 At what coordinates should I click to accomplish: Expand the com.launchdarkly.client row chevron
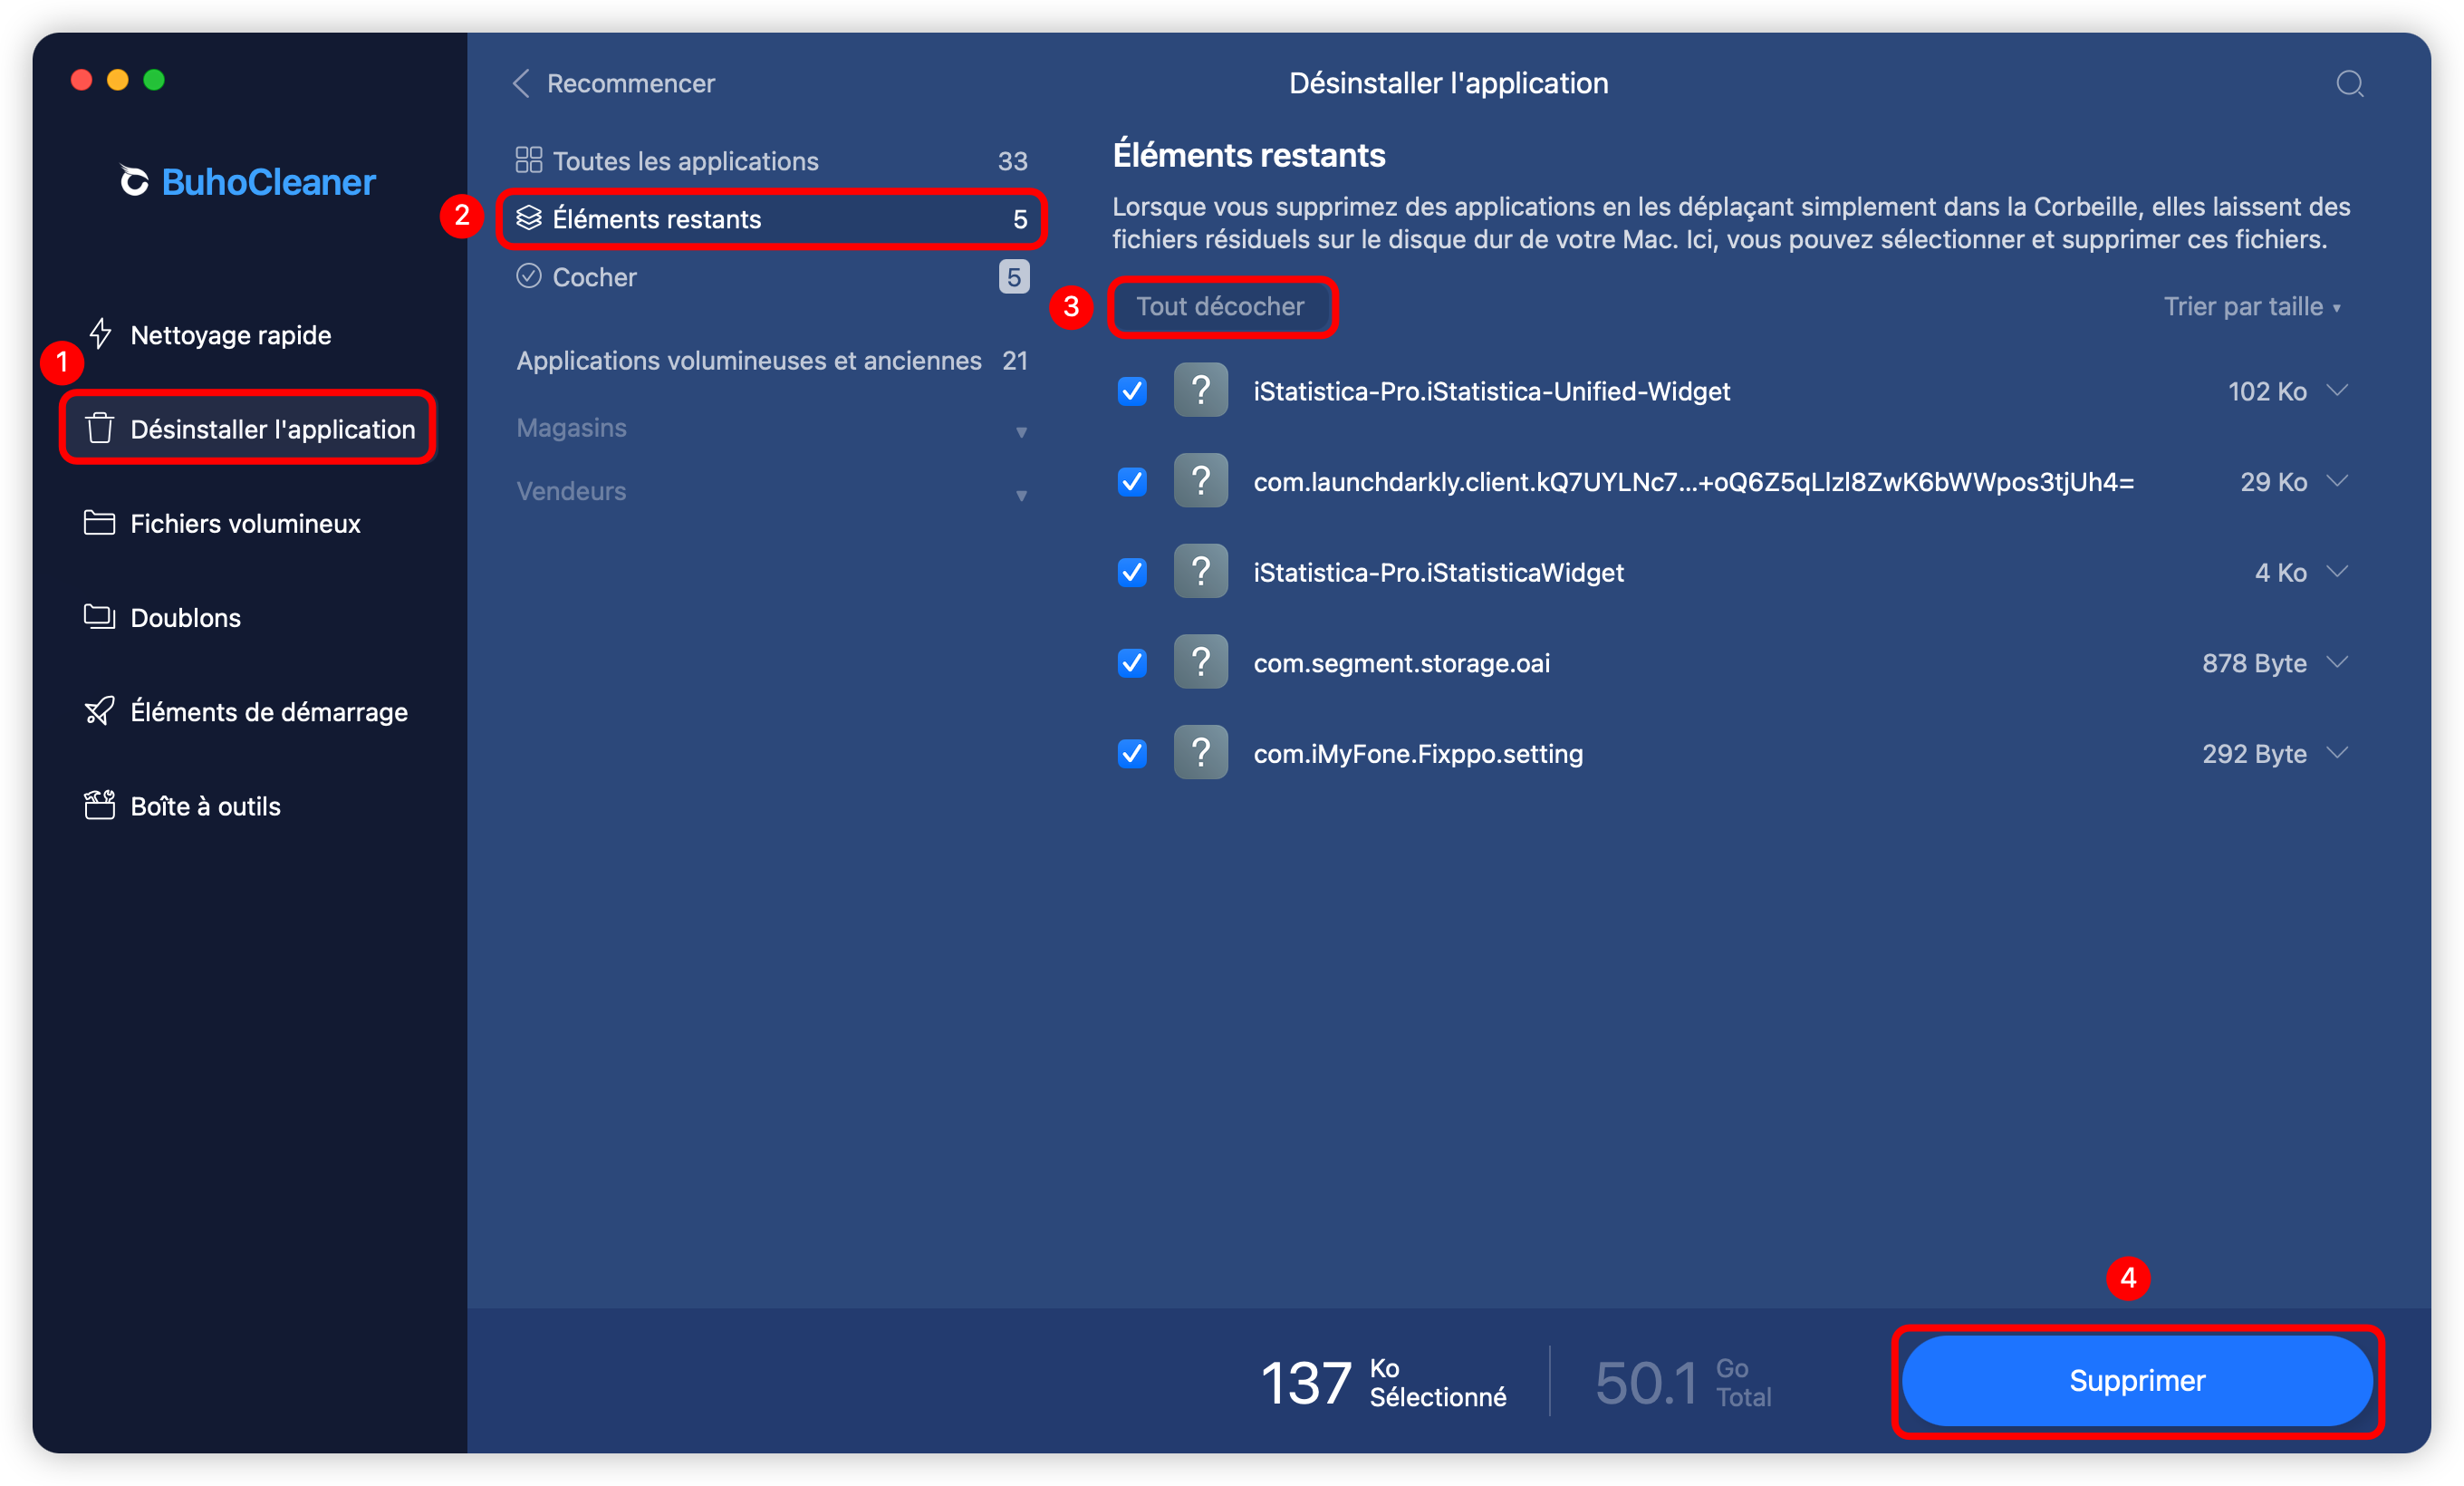coord(2337,481)
